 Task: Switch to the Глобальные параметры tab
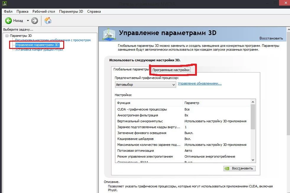pyautogui.click(x=131, y=69)
